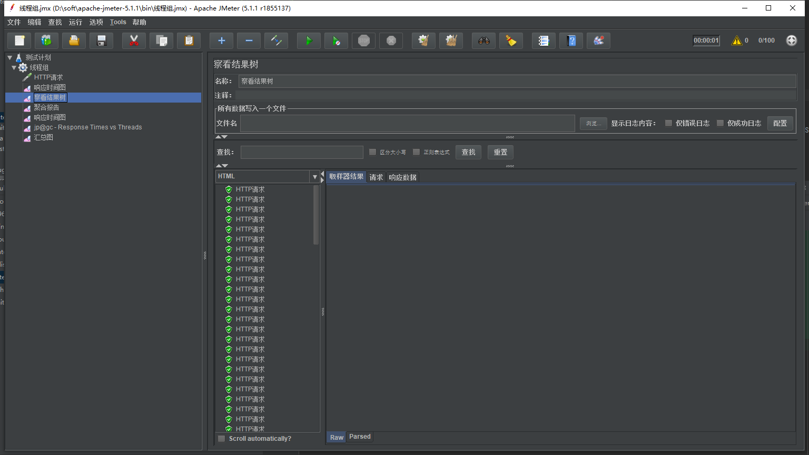This screenshot has width=809, height=455.
Task: Toggle the 区分大小写 checkbox
Action: point(372,152)
